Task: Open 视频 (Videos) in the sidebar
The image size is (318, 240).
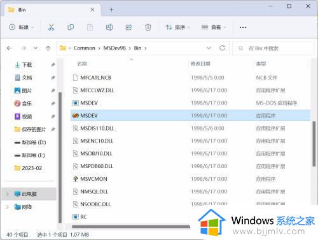Action: 27,116
